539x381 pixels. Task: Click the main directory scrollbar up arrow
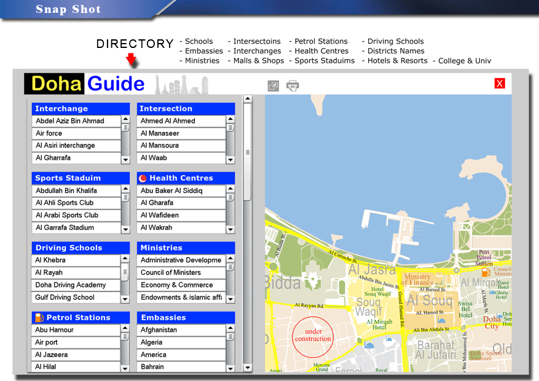coord(248,99)
